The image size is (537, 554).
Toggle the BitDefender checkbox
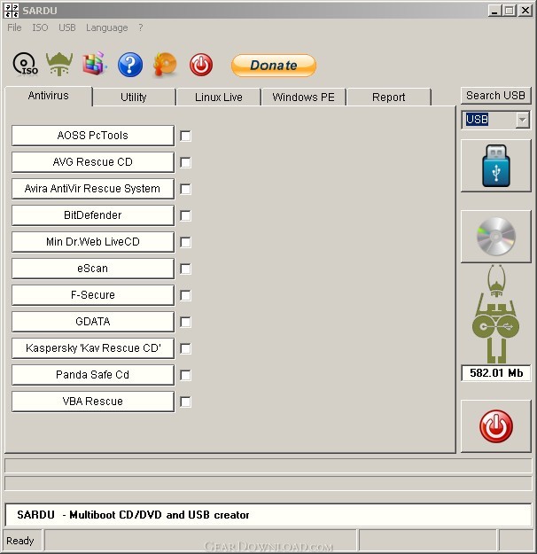coord(185,215)
